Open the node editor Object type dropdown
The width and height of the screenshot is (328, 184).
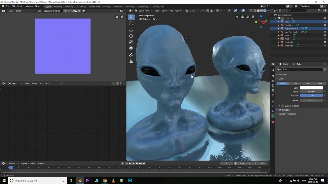[15, 84]
